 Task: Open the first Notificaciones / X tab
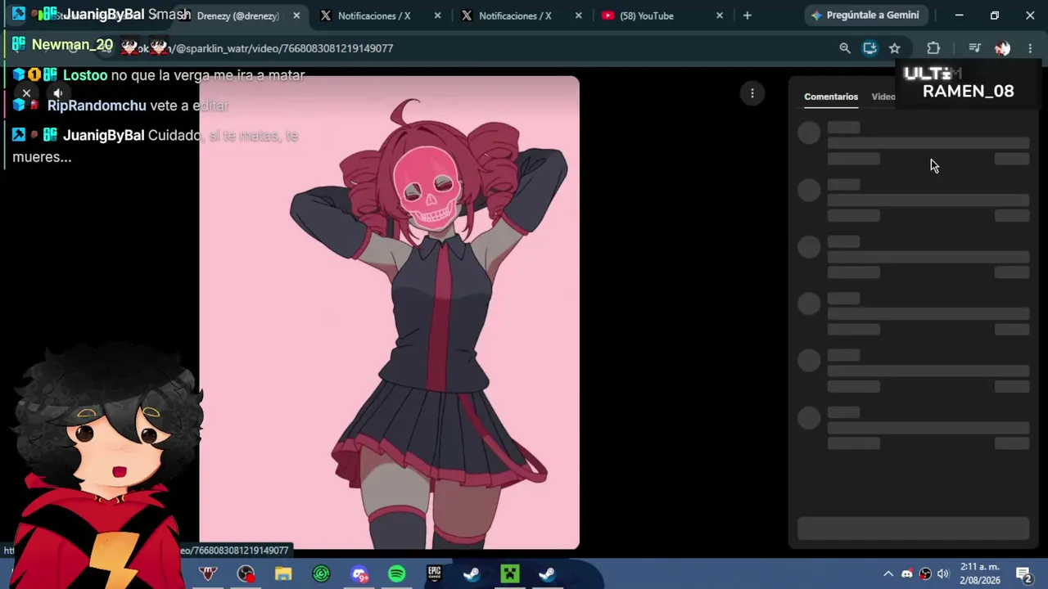click(374, 16)
